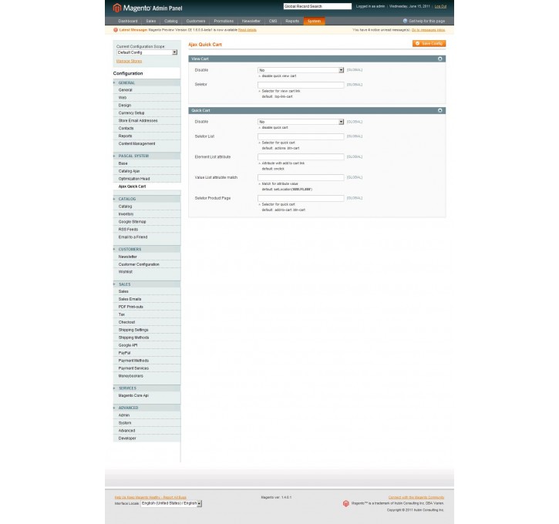Open the Quick Cart Disable dropdown
559x524 pixels.
(301, 122)
